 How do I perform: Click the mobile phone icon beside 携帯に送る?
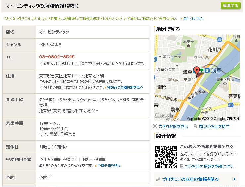[182, 167]
